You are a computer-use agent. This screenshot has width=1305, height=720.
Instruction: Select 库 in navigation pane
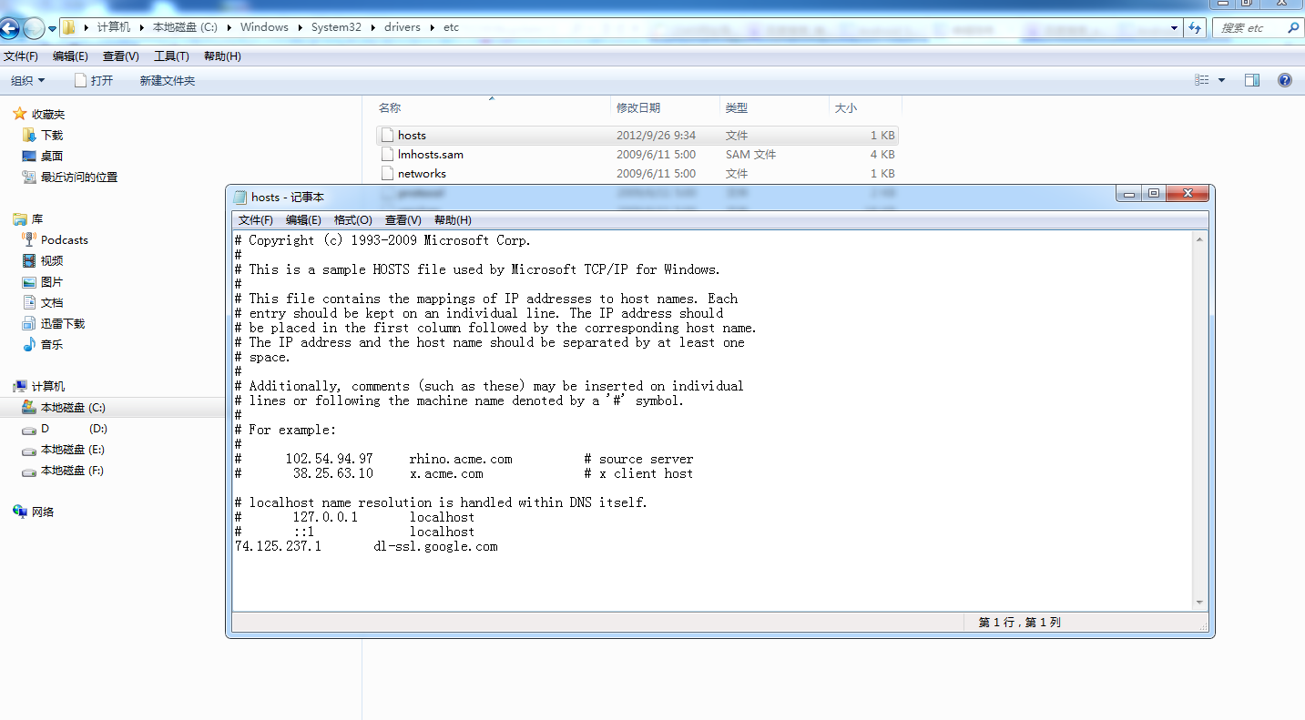[x=37, y=219]
